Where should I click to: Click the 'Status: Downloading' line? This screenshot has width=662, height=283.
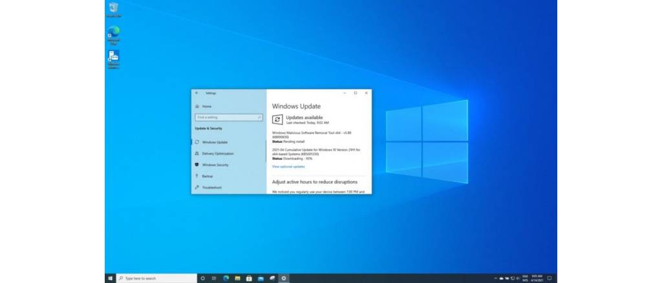[x=292, y=158]
